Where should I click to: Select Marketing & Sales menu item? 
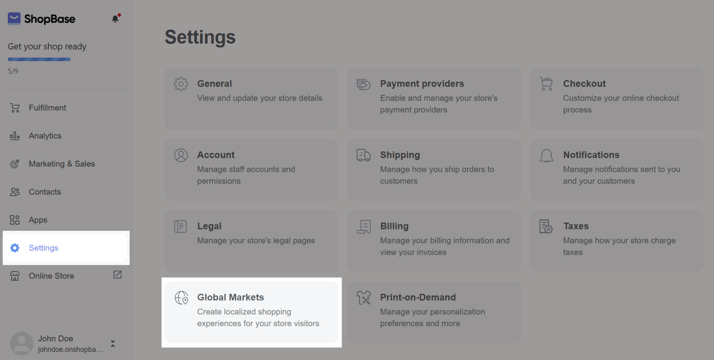click(x=62, y=164)
